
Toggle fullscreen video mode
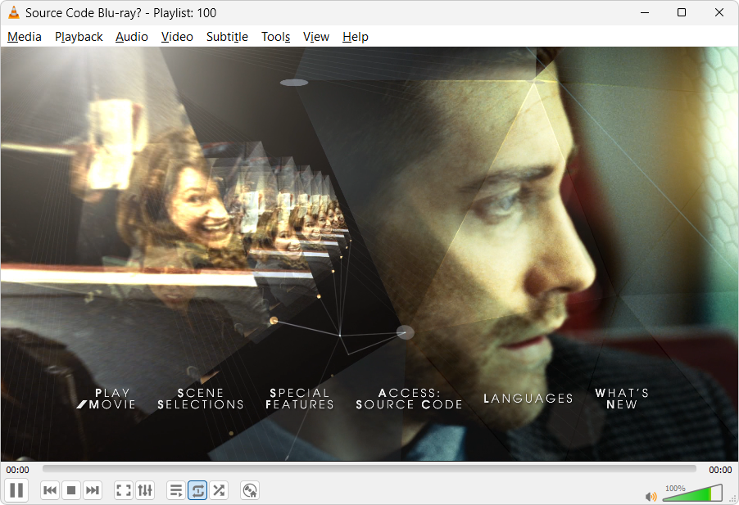click(124, 490)
